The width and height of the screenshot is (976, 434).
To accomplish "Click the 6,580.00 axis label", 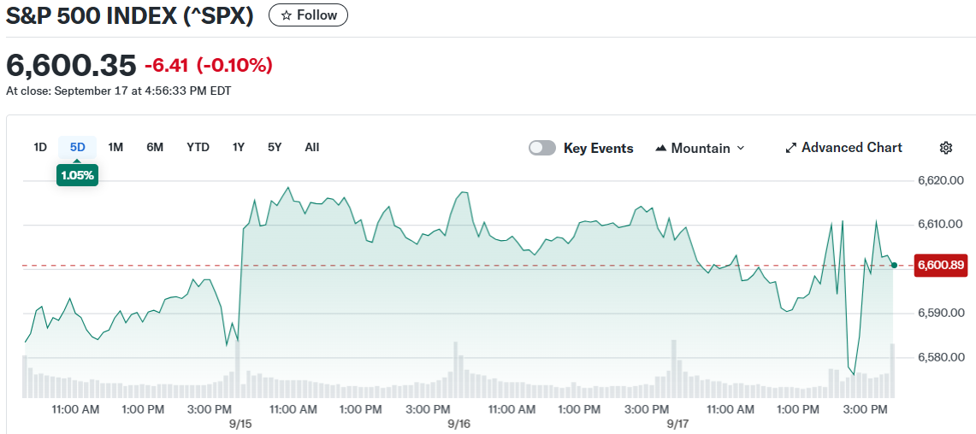I will [941, 357].
